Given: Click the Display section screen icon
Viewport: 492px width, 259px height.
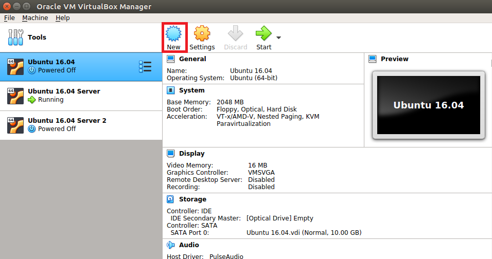Looking at the screenshot, I should 171,154.
